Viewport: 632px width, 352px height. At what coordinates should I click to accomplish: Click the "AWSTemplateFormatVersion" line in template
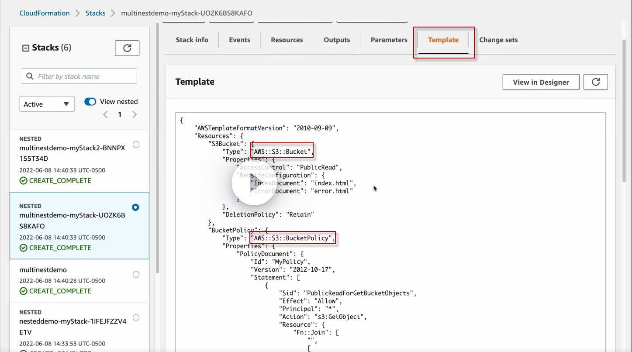266,128
